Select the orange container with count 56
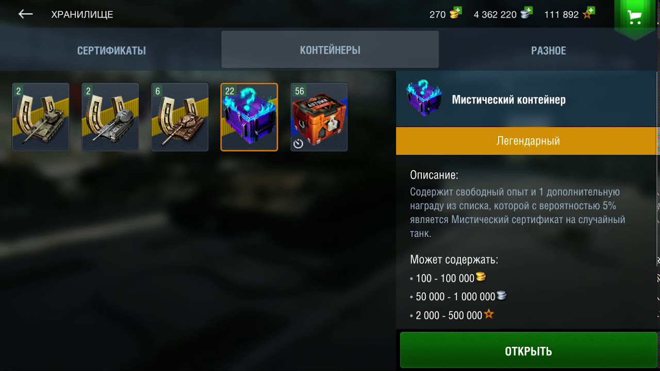 [x=319, y=117]
